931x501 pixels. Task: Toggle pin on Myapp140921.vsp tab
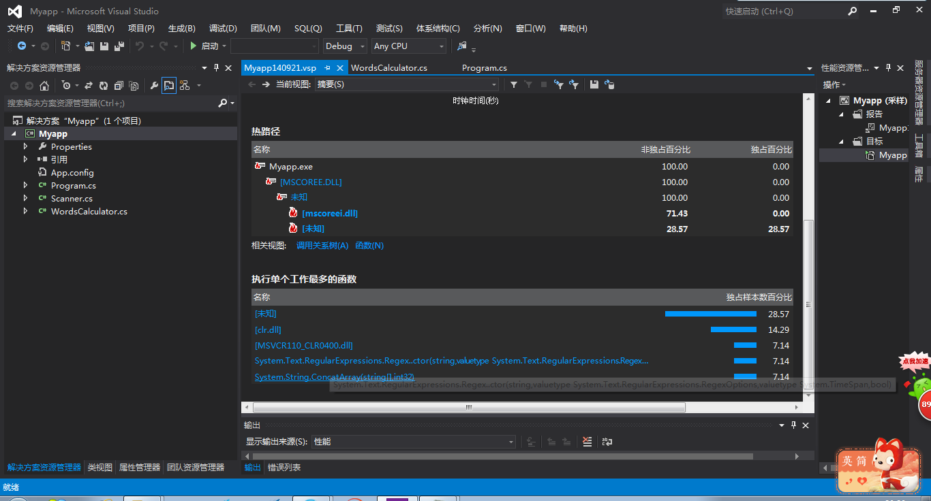327,68
